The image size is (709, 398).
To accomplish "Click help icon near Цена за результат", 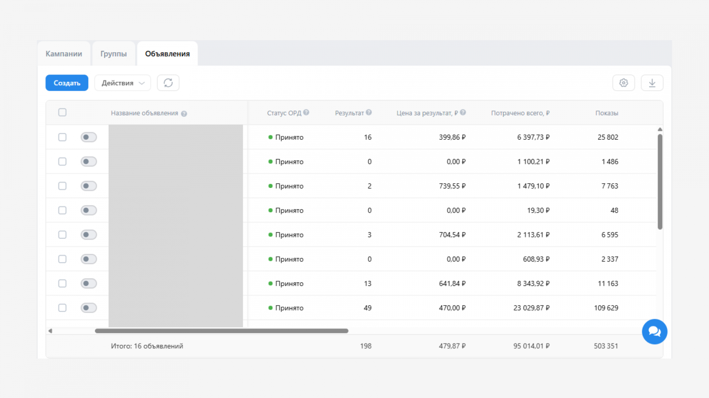I will click(x=463, y=112).
